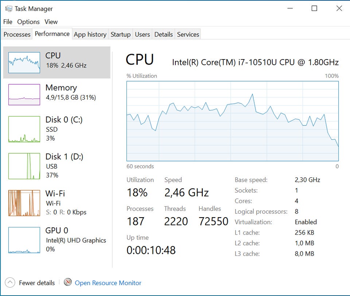Open the View menu
350x296 pixels.
click(x=51, y=22)
